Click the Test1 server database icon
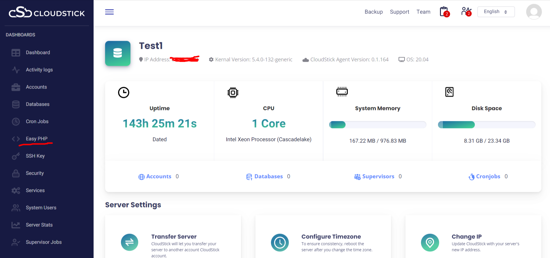Screen dimensions: 550x258 [118, 53]
